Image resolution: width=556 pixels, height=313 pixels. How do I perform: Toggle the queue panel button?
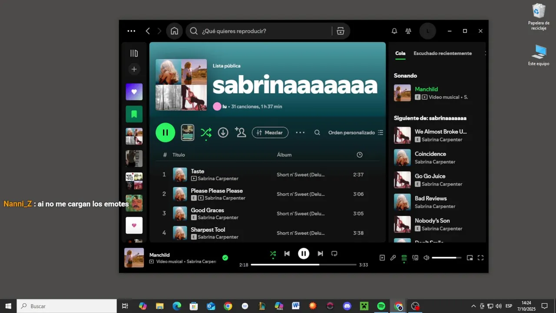[404, 258]
